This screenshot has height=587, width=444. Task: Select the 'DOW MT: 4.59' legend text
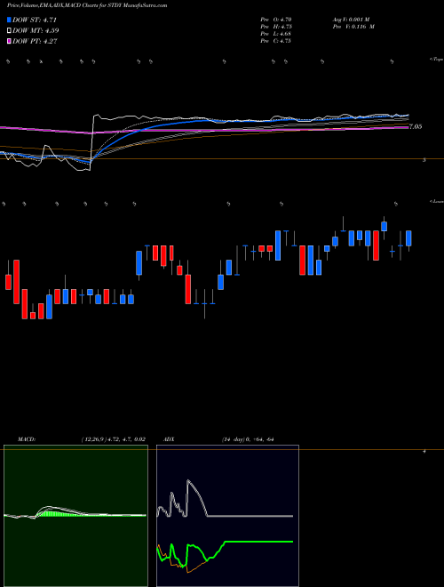[36, 31]
